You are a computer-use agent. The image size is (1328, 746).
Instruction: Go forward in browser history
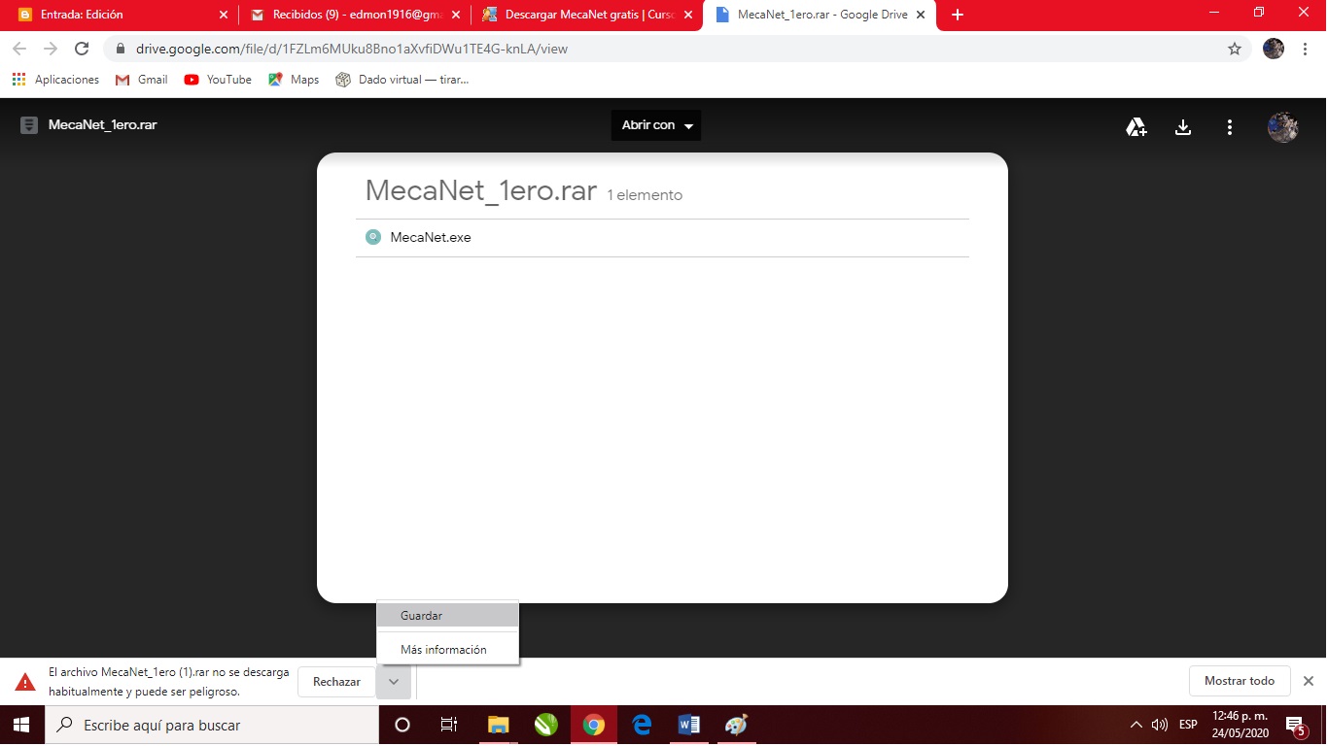coord(51,49)
